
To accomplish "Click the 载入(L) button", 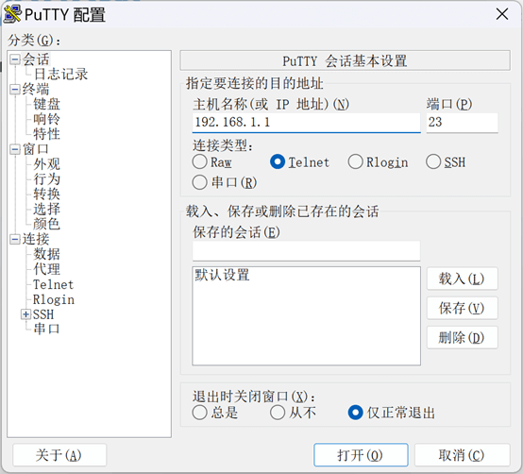I will tap(462, 279).
